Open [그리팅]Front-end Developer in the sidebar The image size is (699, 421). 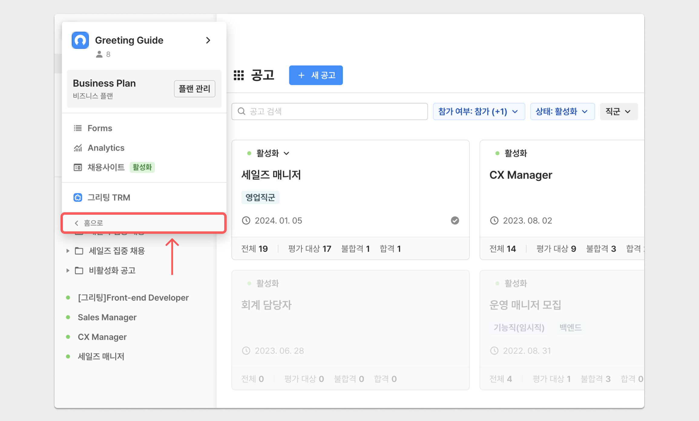point(133,298)
